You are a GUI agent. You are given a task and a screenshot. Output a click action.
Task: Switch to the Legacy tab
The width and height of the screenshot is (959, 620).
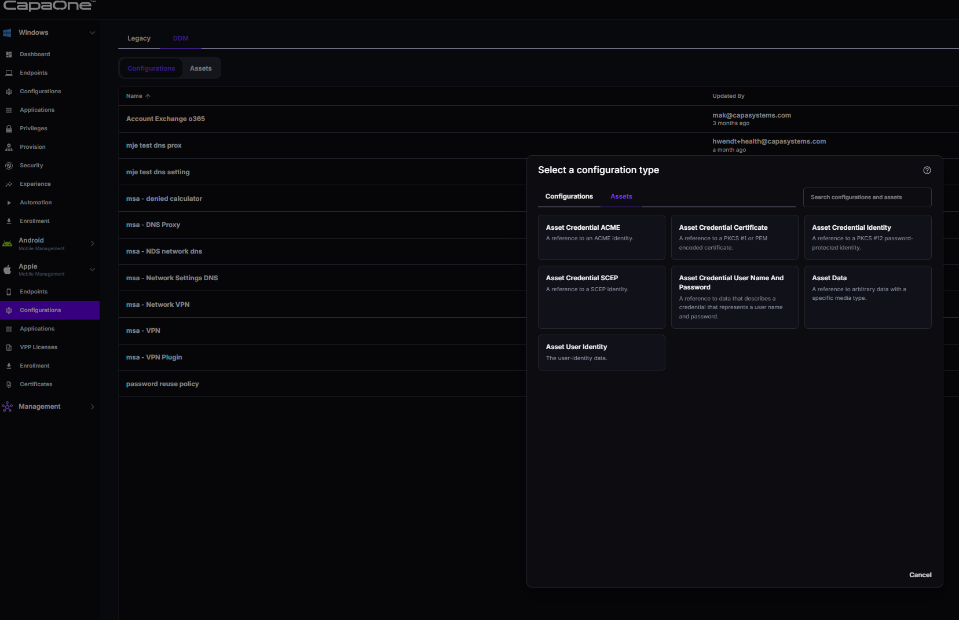139,38
